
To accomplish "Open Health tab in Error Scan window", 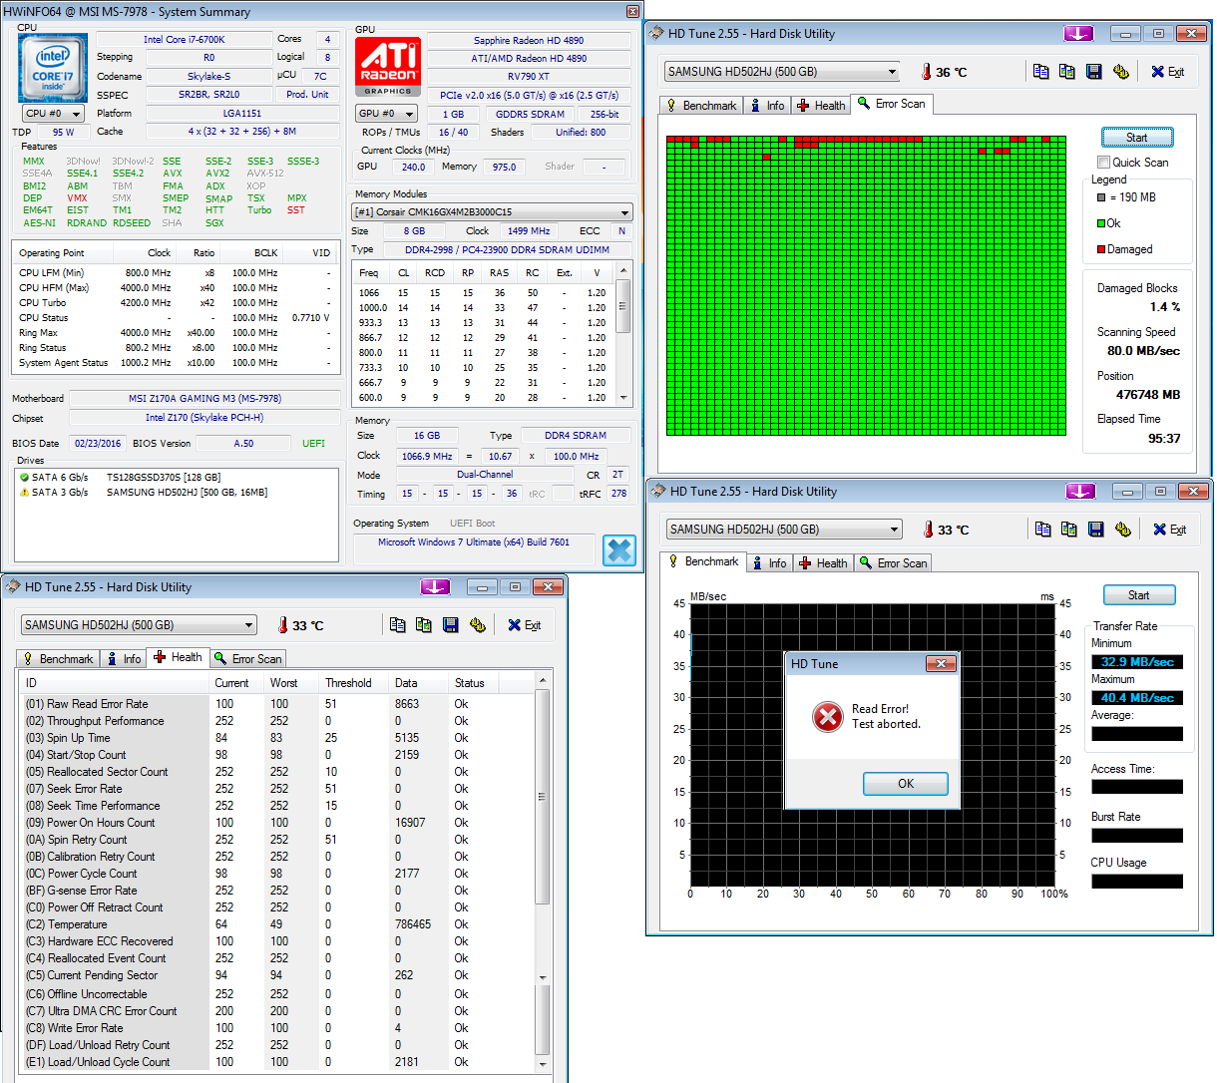I will (821, 105).
